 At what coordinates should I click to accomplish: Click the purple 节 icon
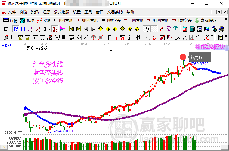168,29
